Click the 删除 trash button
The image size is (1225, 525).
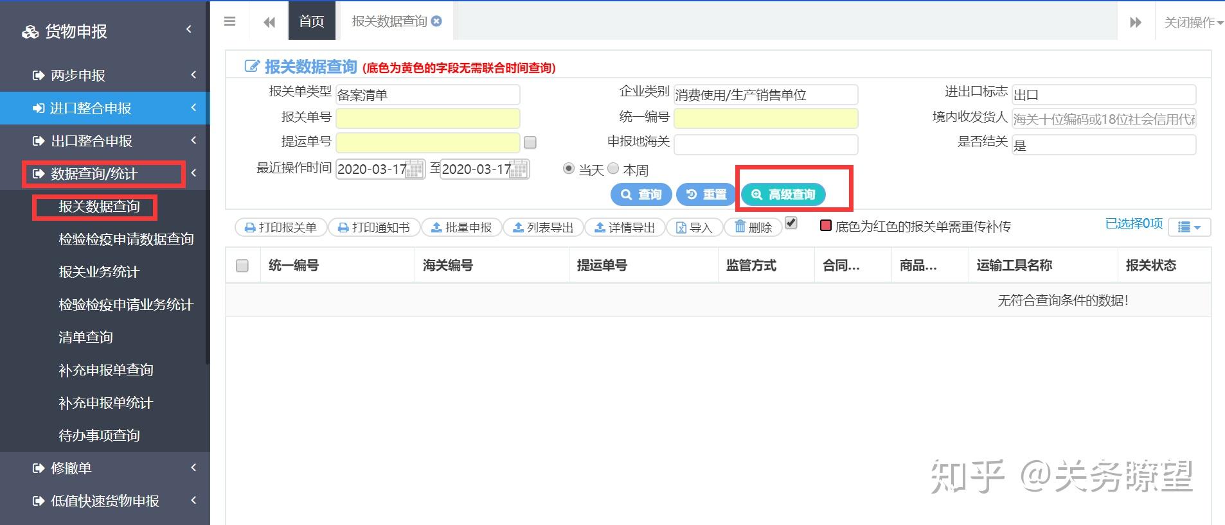[x=753, y=227]
